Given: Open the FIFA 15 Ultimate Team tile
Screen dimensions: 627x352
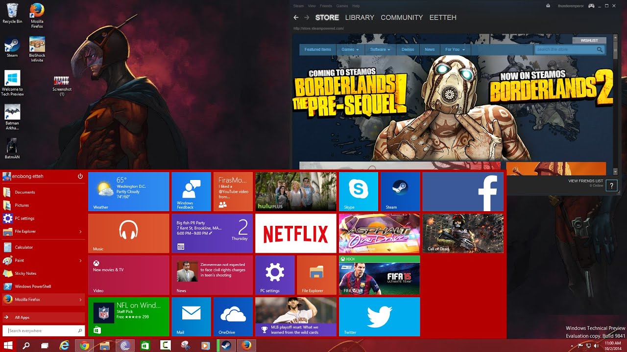Looking at the screenshot, I should (379, 275).
